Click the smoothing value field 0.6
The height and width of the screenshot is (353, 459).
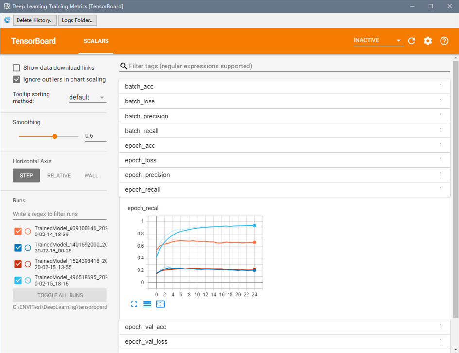96,136
